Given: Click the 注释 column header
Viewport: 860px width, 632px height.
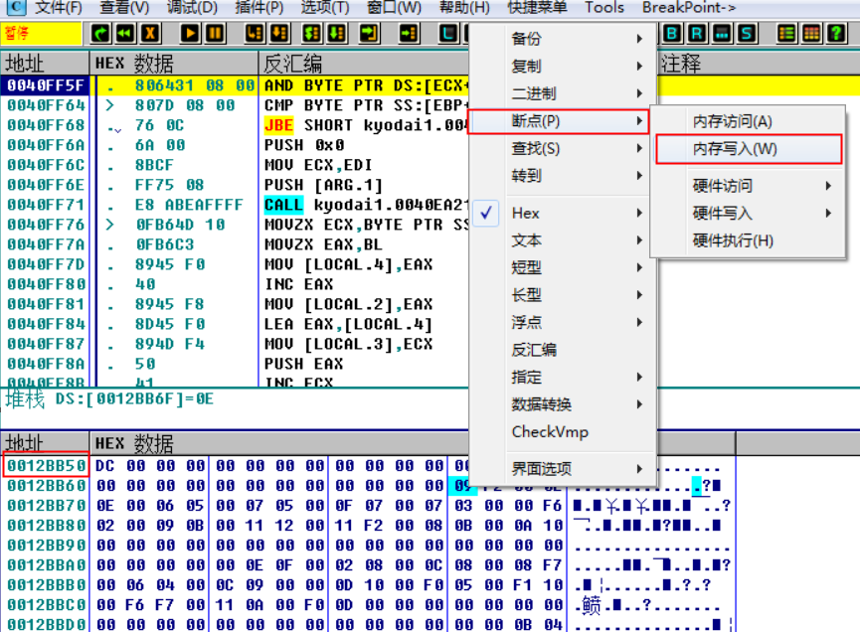Looking at the screenshot, I should tap(759, 64).
